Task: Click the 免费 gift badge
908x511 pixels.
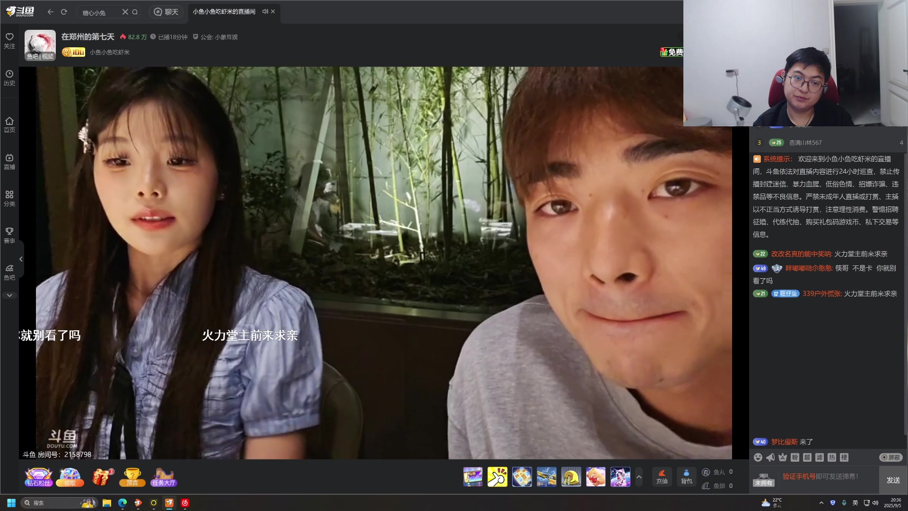Action: click(x=672, y=52)
